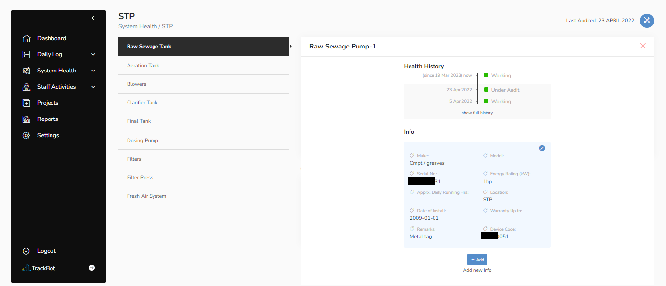Expand the Staff Activities submenu
This screenshot has height=286, width=666.
pos(93,87)
